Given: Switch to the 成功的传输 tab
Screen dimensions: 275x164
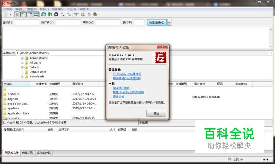Looking at the screenshot, I should click(44, 153).
